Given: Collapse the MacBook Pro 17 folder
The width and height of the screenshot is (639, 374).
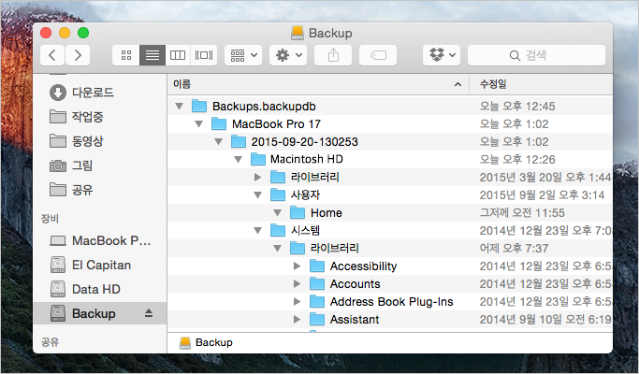Looking at the screenshot, I should coord(199,123).
